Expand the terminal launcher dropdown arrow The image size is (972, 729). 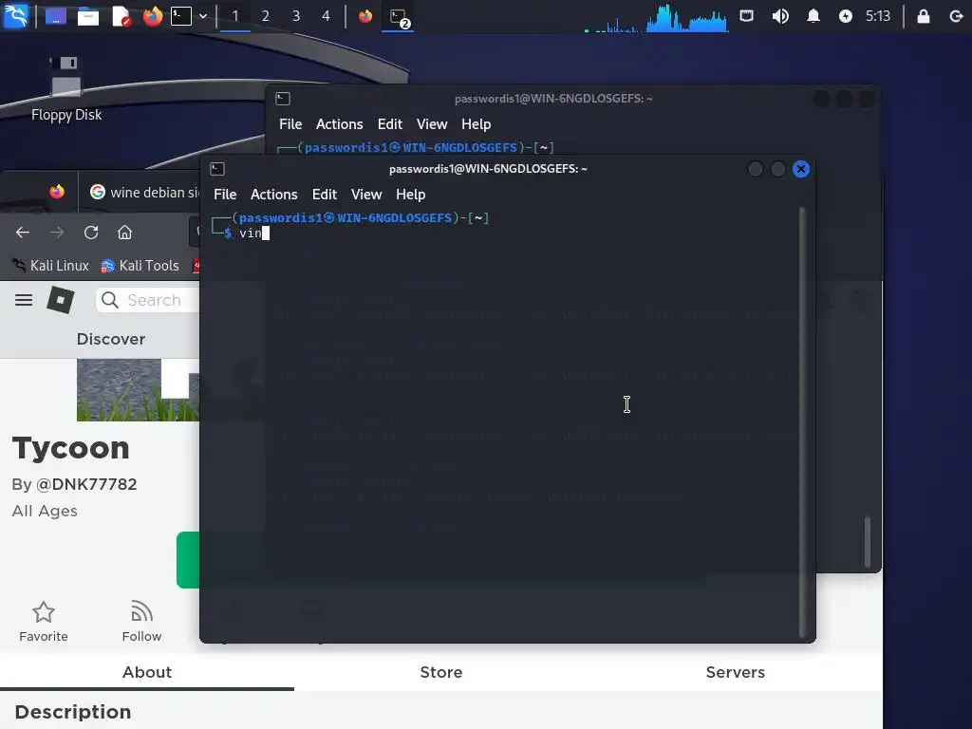point(203,16)
